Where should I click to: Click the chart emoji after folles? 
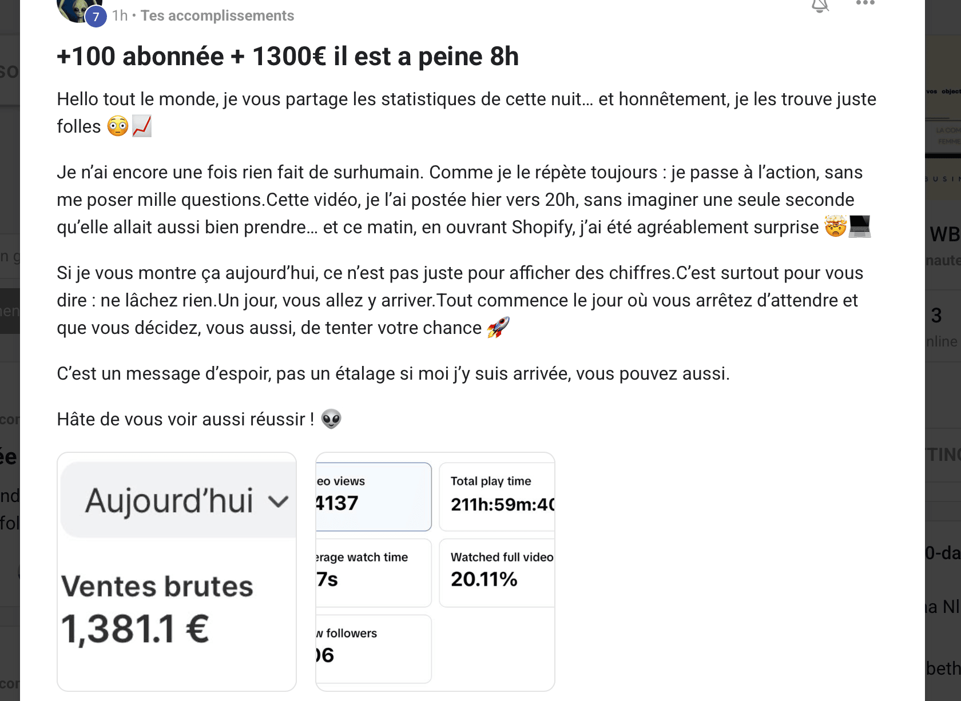pyautogui.click(x=142, y=126)
